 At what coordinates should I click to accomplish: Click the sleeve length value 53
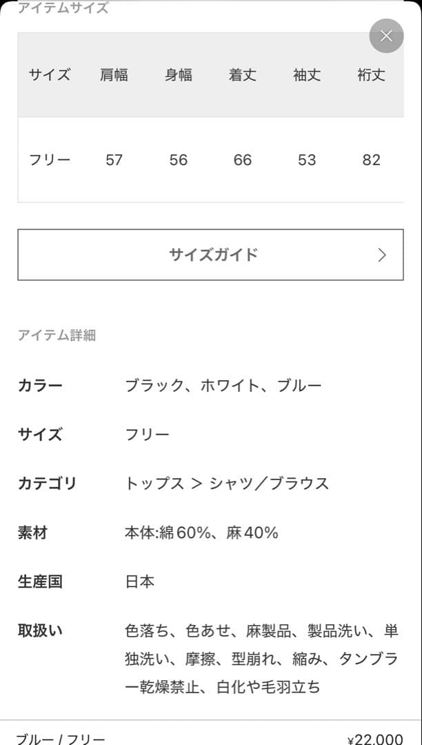[306, 160]
